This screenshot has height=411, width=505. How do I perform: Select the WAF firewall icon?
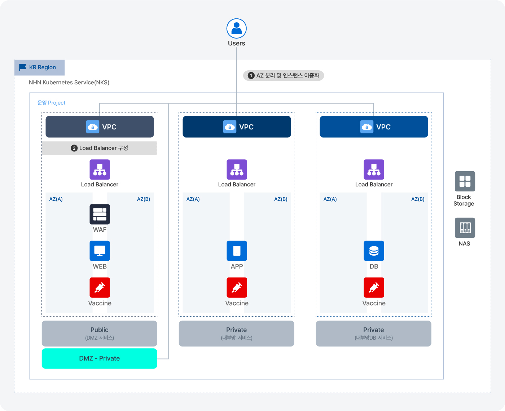coord(100,214)
